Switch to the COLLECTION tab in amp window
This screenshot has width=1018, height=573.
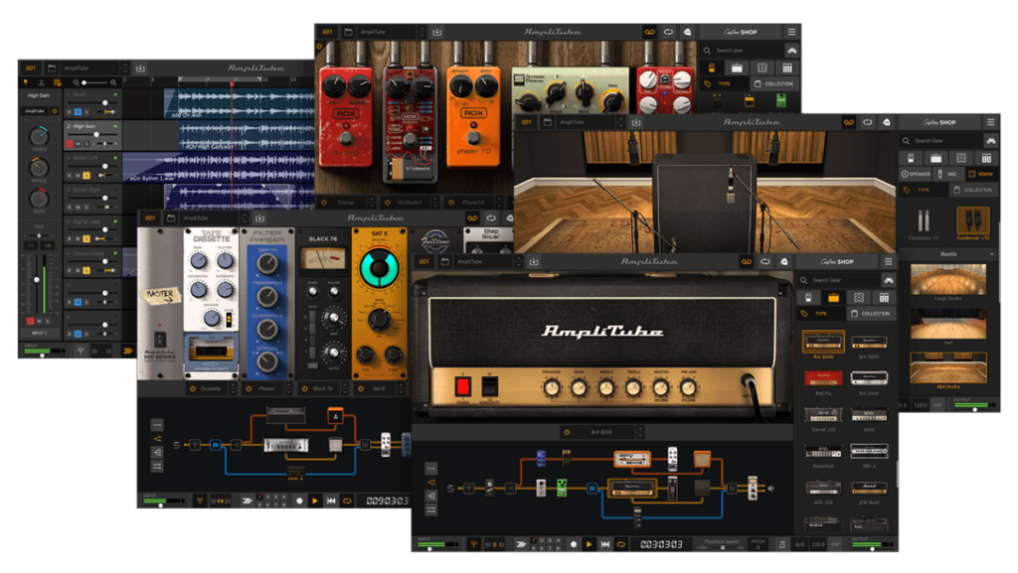click(870, 314)
